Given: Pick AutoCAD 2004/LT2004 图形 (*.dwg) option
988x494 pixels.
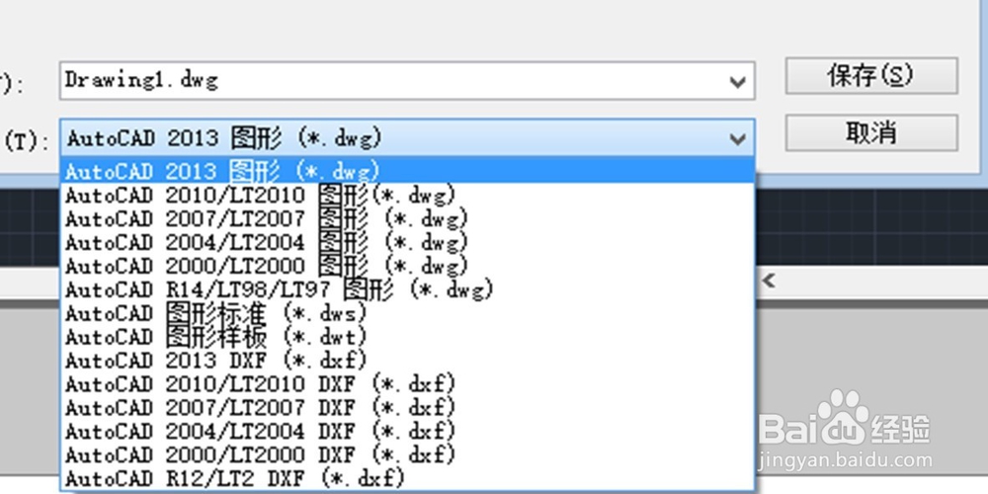Looking at the screenshot, I should coord(407,242).
